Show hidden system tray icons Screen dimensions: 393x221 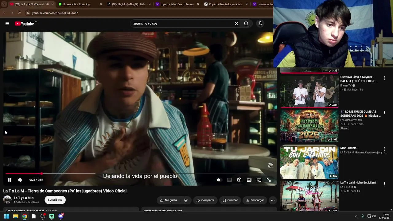pos(356,216)
